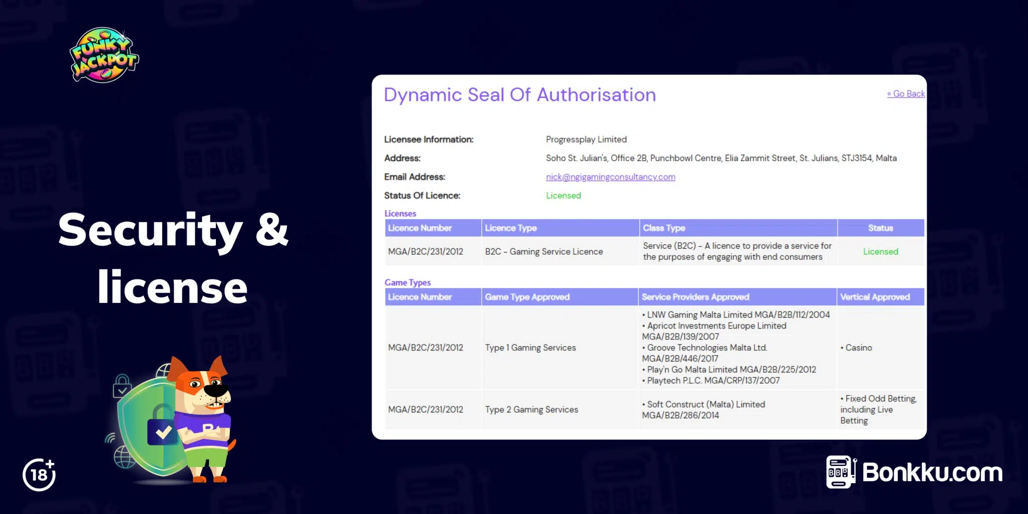
Task: Click the dog mascot with shield
Action: pyautogui.click(x=171, y=420)
